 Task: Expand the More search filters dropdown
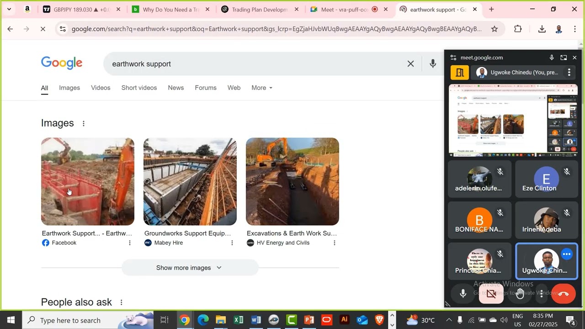tap(262, 88)
